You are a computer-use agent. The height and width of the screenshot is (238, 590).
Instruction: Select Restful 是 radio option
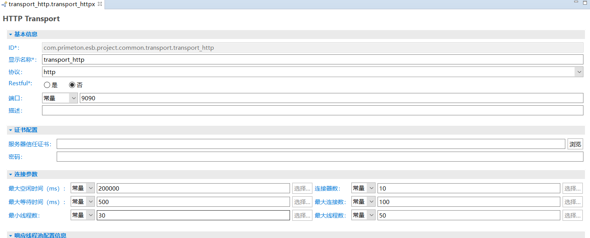point(47,85)
